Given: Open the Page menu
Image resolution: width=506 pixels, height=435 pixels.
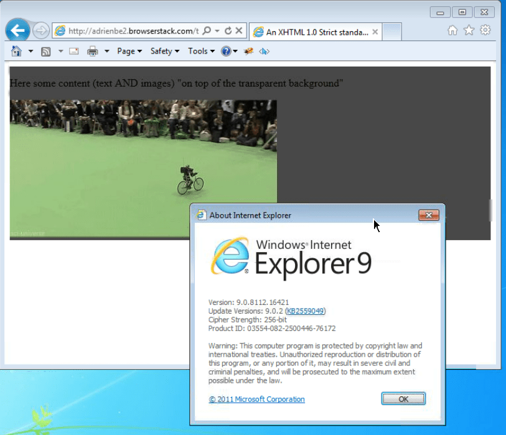Looking at the screenshot, I should tap(129, 51).
